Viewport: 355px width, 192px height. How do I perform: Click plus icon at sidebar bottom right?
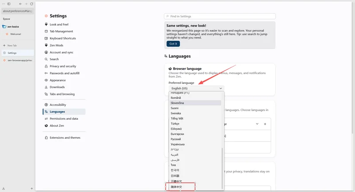(32, 188)
